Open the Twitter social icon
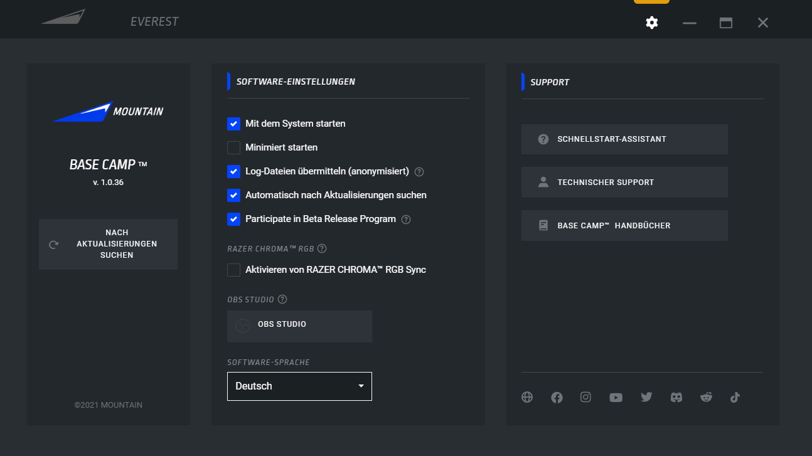Image resolution: width=812 pixels, height=456 pixels. [646, 397]
